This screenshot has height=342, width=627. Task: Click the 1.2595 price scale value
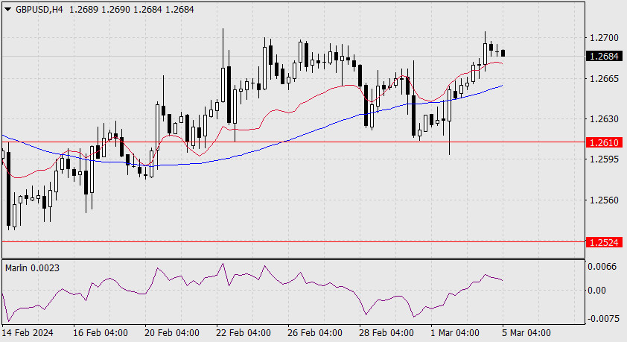(x=604, y=159)
